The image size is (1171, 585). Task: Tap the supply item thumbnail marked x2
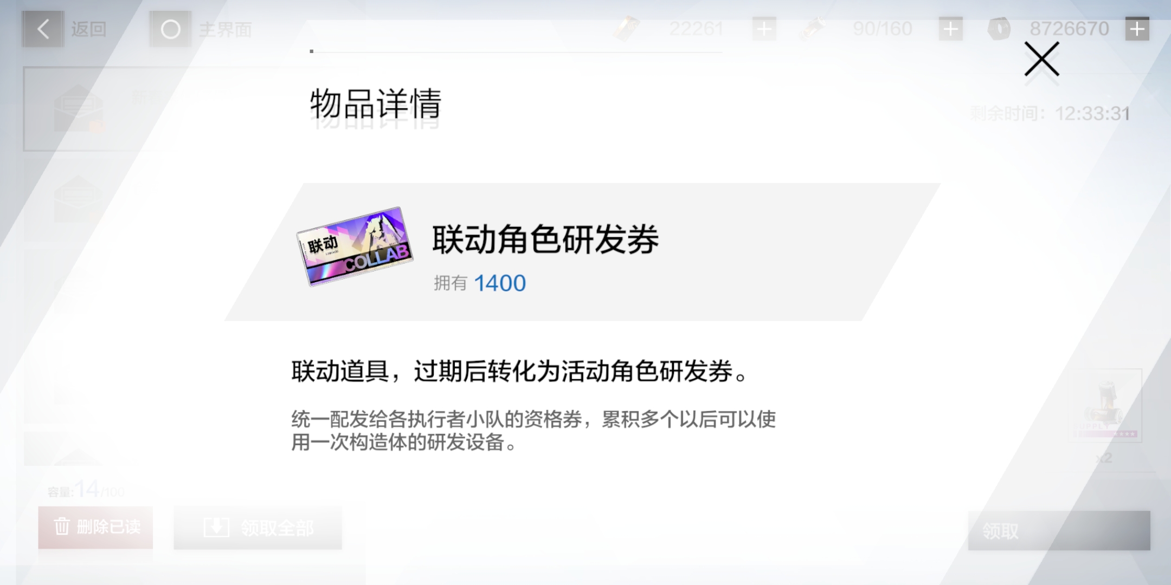point(1106,405)
